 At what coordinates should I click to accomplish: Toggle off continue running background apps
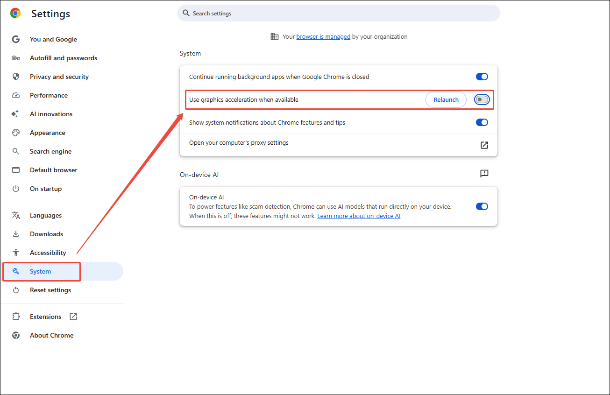tap(482, 77)
